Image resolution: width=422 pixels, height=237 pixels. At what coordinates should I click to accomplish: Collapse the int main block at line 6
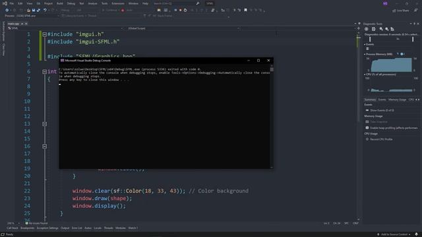44,72
